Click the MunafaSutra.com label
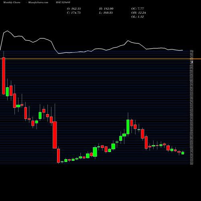Image resolution: width=201 pixels, height=201 pixels. pyautogui.click(x=38, y=2)
